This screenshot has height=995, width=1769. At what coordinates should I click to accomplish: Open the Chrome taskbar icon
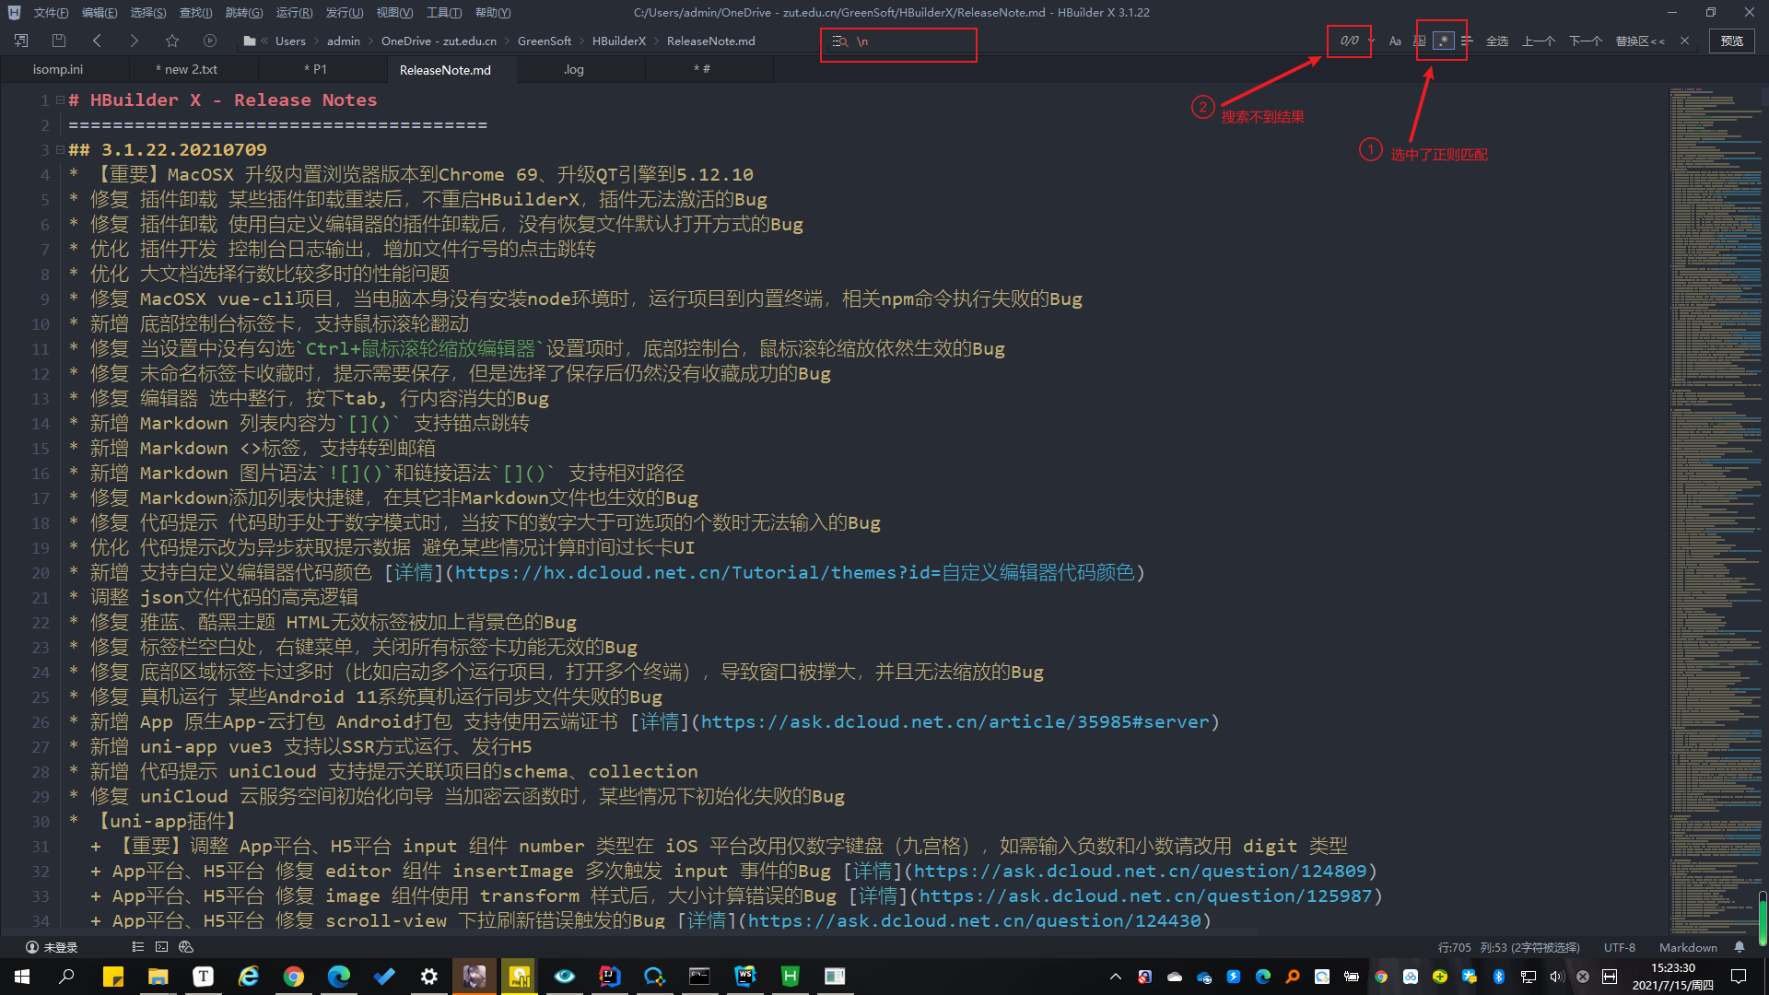pyautogui.click(x=294, y=977)
